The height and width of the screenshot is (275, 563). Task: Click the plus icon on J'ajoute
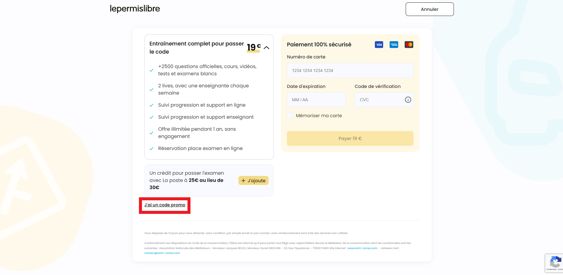[x=244, y=181]
